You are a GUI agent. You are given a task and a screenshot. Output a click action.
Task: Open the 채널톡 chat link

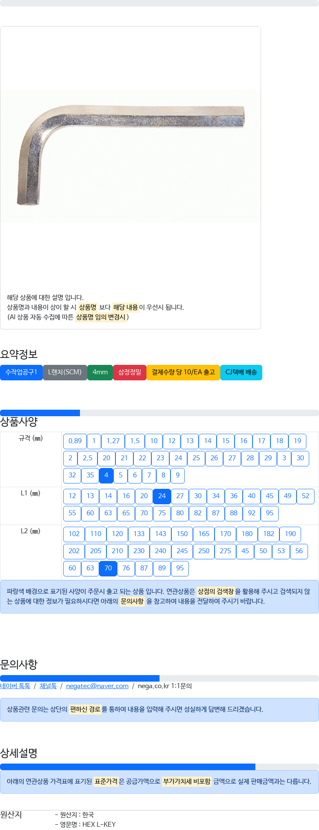coord(48,686)
